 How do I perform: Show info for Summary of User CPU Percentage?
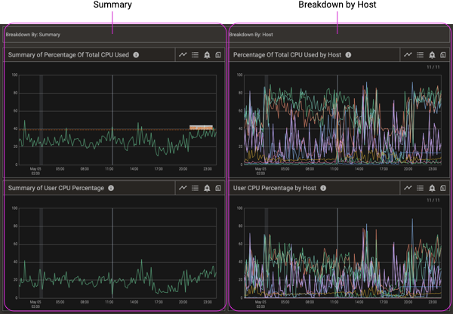click(x=111, y=188)
